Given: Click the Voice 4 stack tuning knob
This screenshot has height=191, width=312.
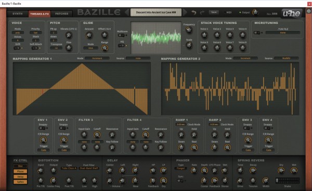Looking at the screenshot, I should [x=242, y=35].
